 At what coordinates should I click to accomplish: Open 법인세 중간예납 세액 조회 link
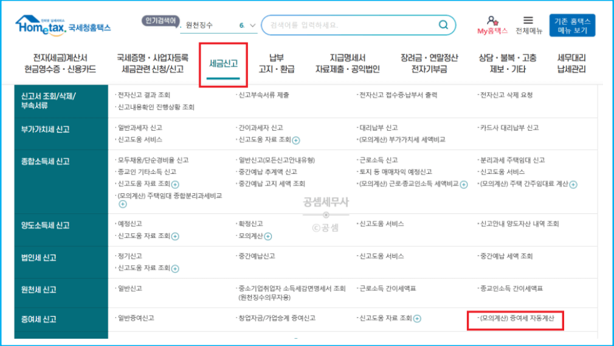pos(506,256)
